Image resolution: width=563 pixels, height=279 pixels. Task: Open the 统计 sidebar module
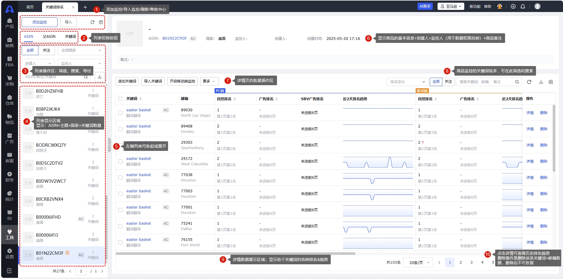tap(10, 196)
